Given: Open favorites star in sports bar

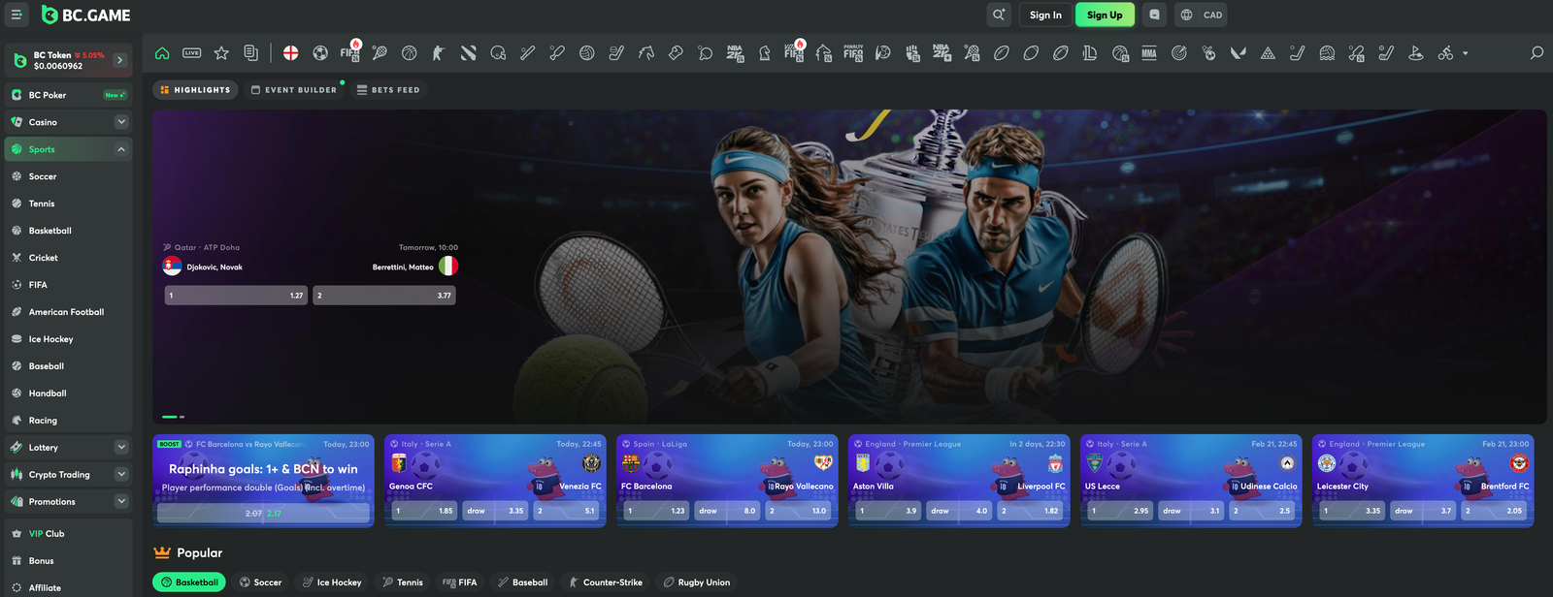Looking at the screenshot, I should 221,53.
